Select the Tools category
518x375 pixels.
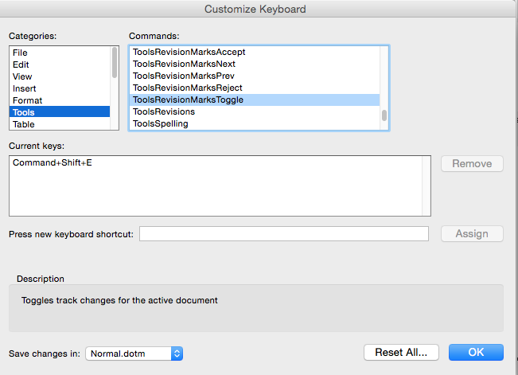pos(60,112)
